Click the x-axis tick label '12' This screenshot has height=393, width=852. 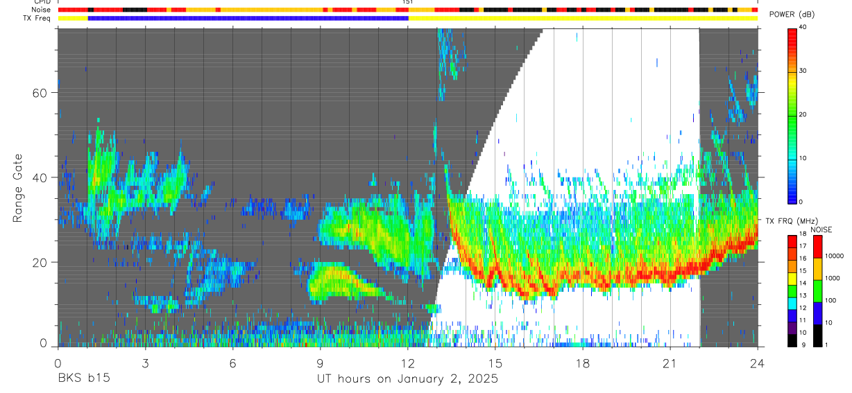tap(408, 363)
